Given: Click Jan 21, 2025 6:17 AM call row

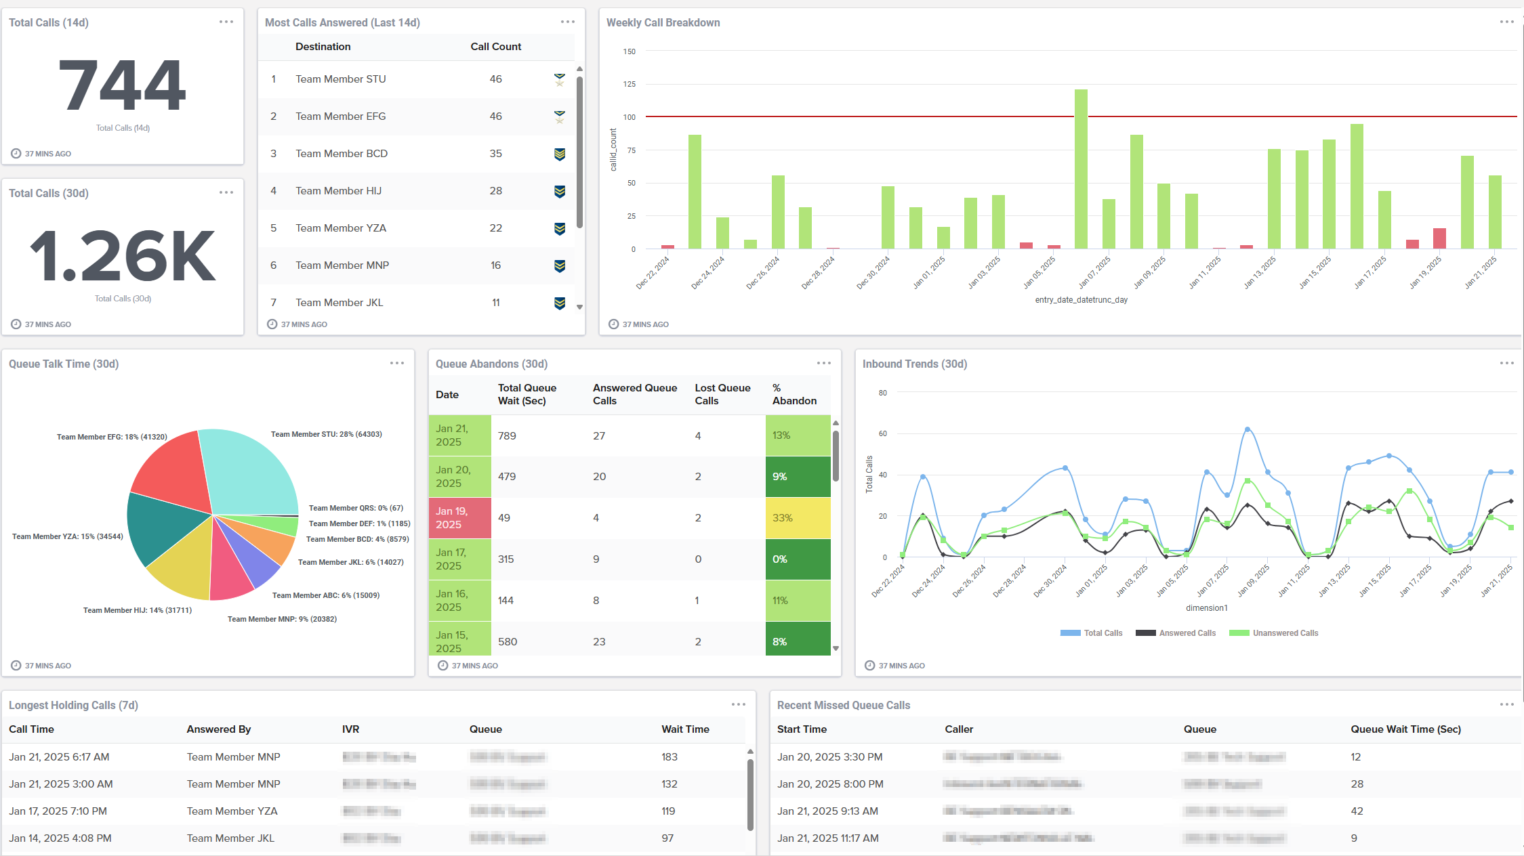Looking at the screenshot, I should 373,757.
